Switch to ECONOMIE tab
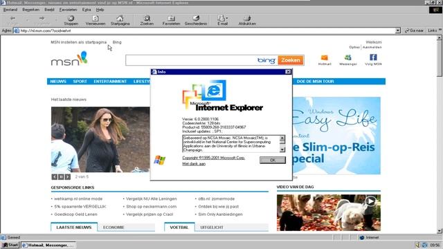This screenshot has width=443, height=249. (114, 228)
